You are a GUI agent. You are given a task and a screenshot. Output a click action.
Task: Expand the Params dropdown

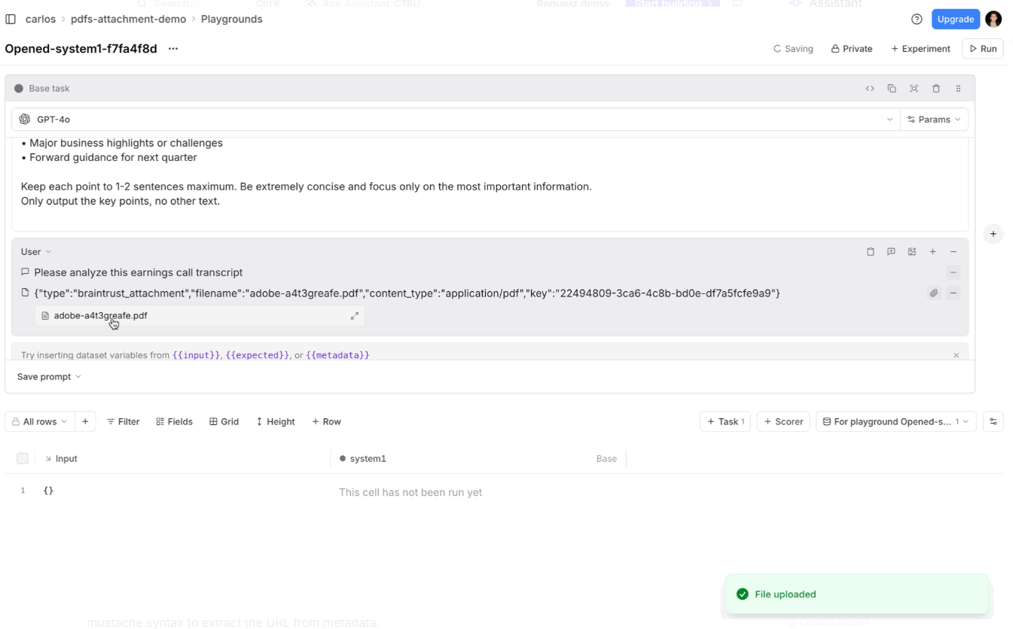(934, 120)
